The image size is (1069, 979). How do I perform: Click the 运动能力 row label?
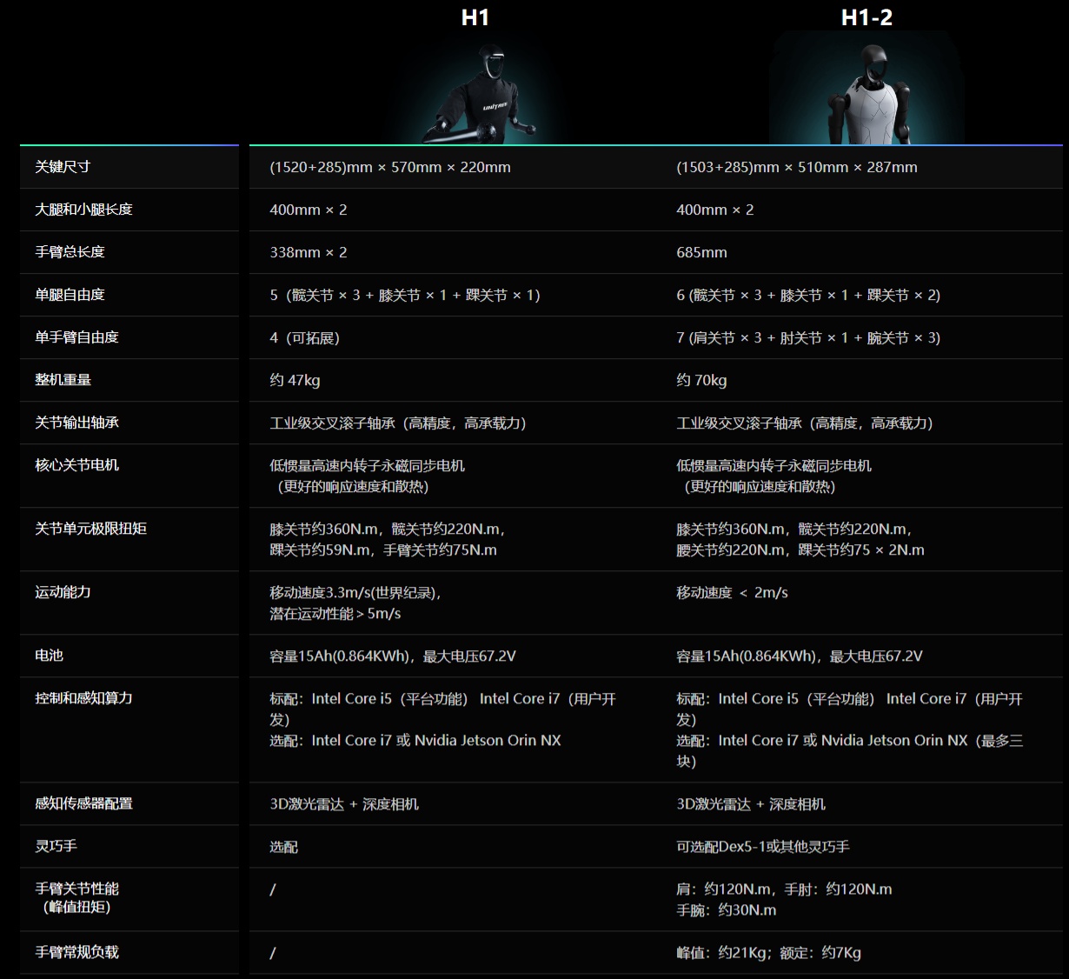(x=63, y=592)
